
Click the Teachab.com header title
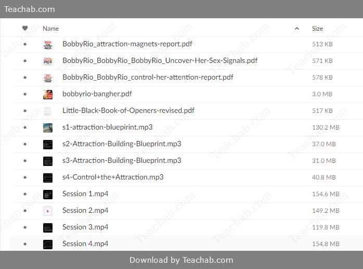(x=30, y=9)
